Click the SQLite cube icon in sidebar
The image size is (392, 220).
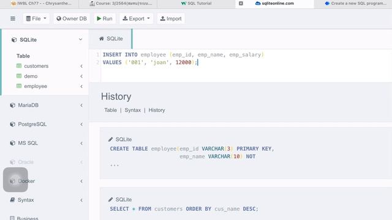pyautogui.click(x=14, y=40)
